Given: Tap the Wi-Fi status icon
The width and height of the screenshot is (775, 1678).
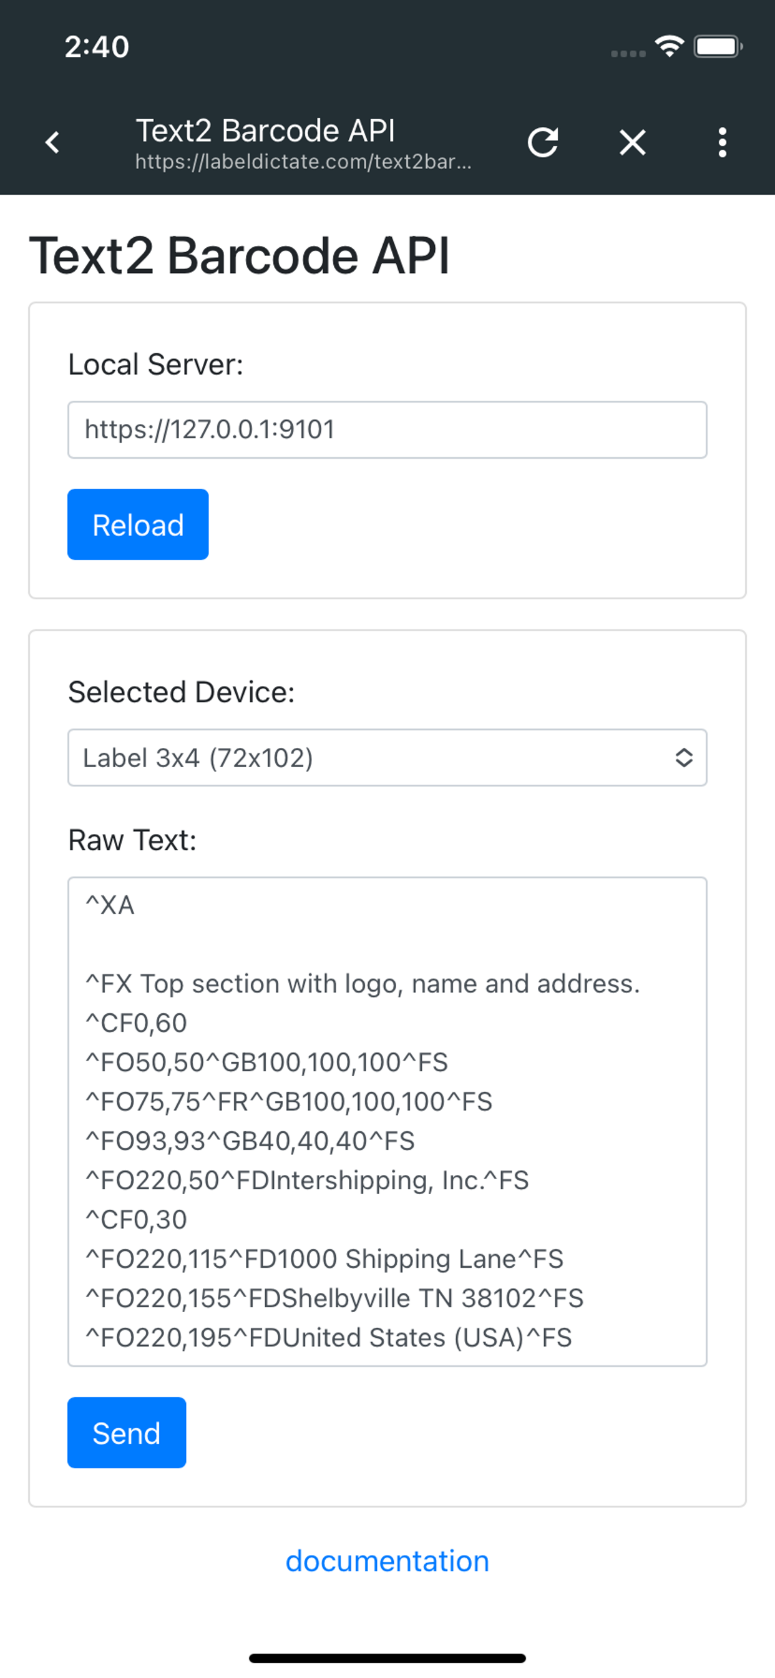Looking at the screenshot, I should [669, 46].
